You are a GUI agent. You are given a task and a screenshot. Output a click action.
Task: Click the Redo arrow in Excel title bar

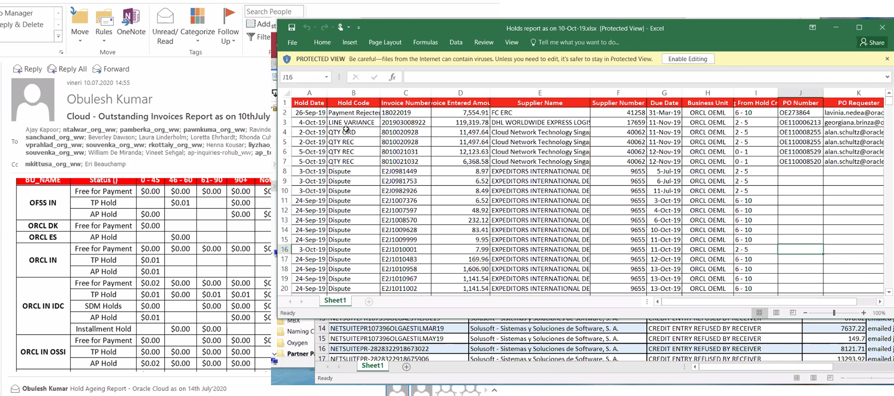click(325, 28)
